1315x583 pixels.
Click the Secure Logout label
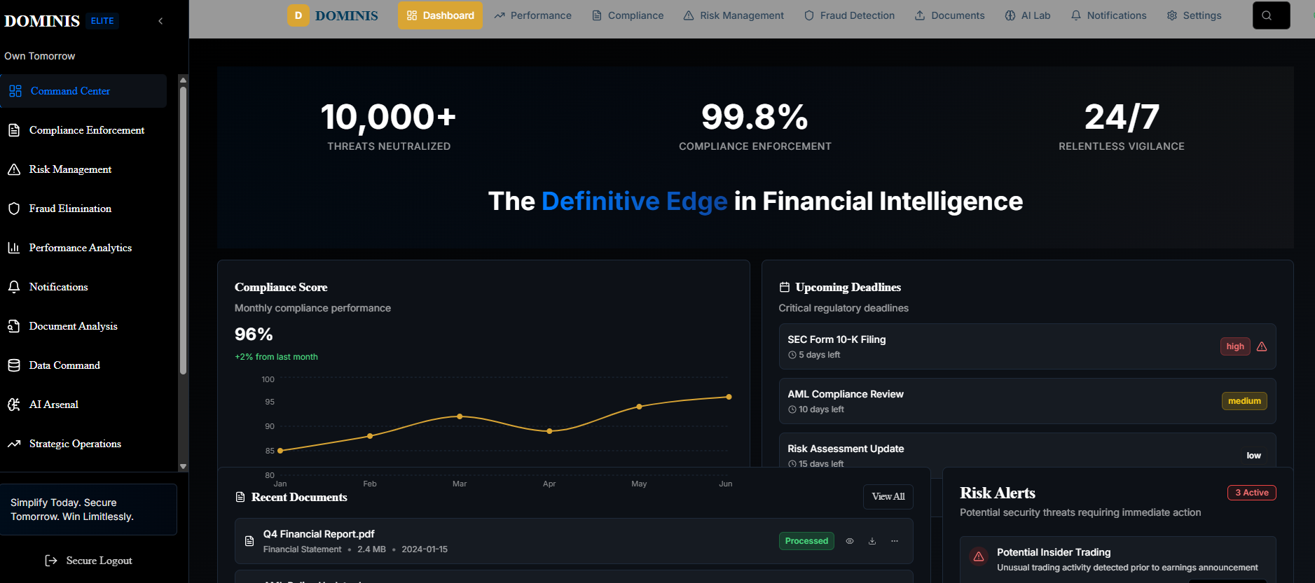click(x=99, y=561)
